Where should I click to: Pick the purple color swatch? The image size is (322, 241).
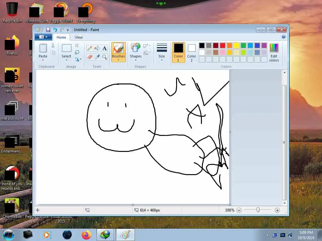pyautogui.click(x=264, y=46)
